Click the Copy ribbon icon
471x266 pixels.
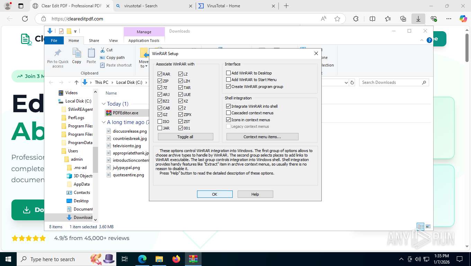pos(77,56)
